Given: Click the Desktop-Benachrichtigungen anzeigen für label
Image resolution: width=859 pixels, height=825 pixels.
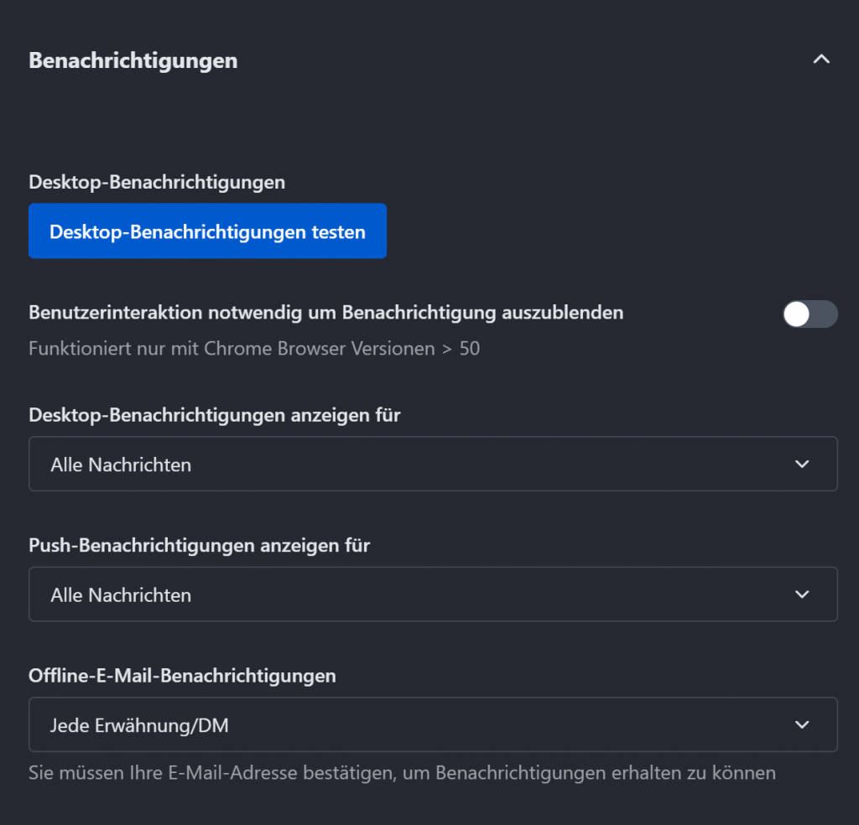Looking at the screenshot, I should tap(214, 415).
